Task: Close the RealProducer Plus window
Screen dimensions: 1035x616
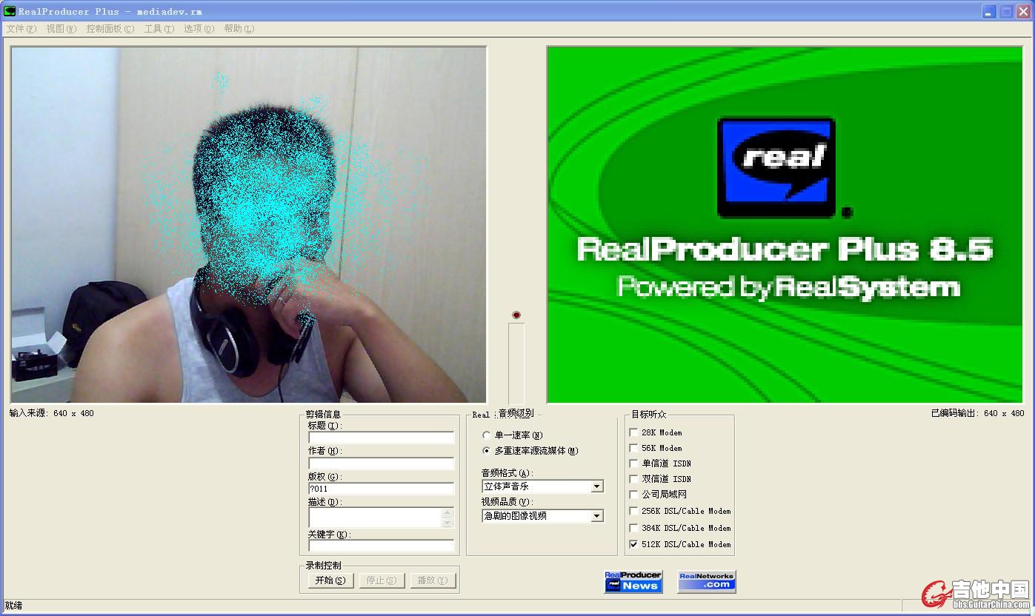Action: (1023, 11)
